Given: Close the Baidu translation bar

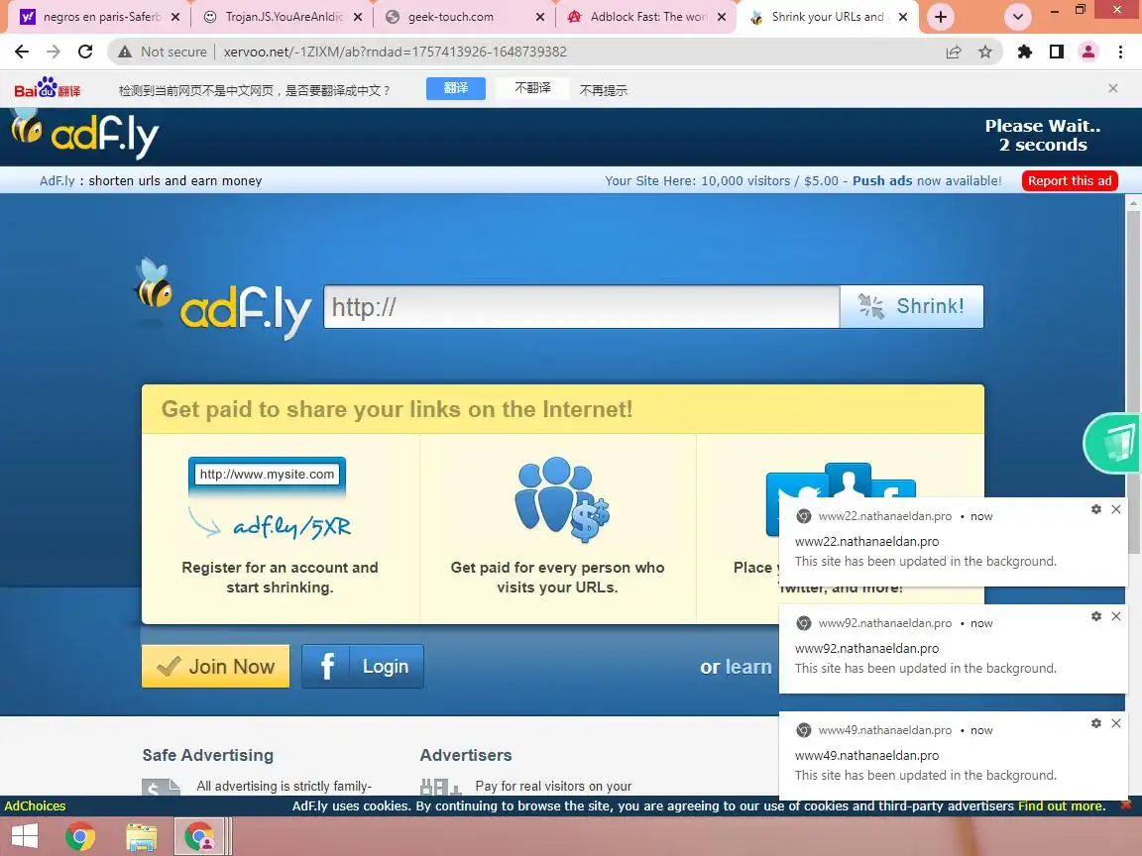Looking at the screenshot, I should pos(1113,88).
